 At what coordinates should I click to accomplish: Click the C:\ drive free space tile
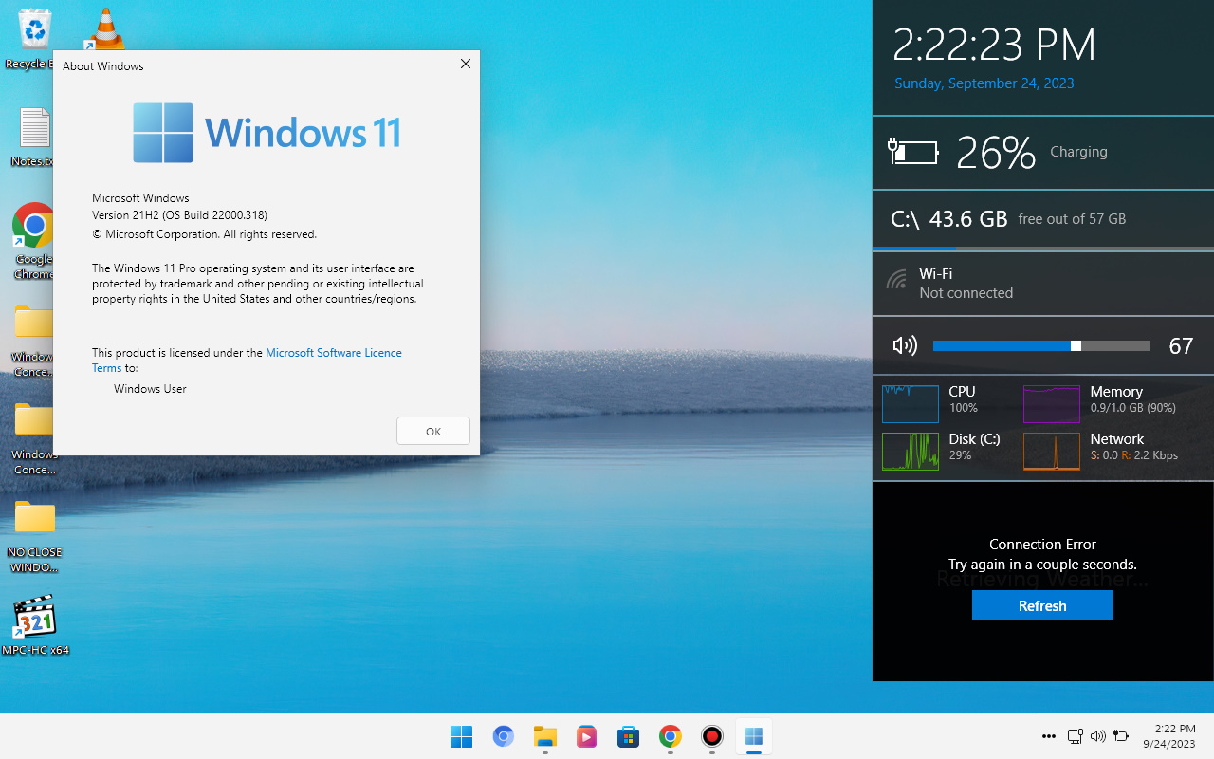(1042, 219)
